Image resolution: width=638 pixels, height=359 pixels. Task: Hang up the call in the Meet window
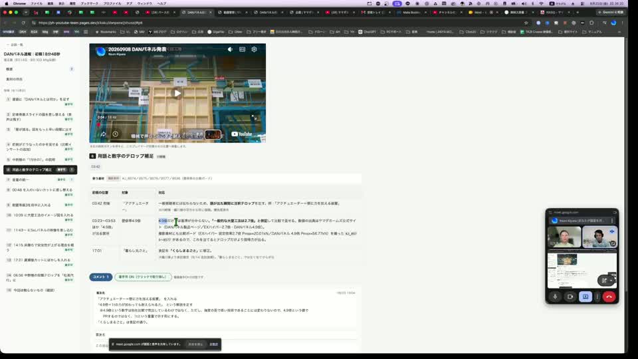tap(609, 297)
